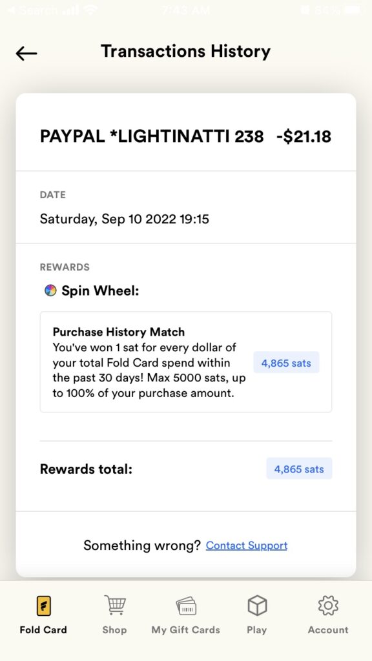Click the Spin Wheel colored icon
This screenshot has width=372, height=661.
(x=50, y=290)
